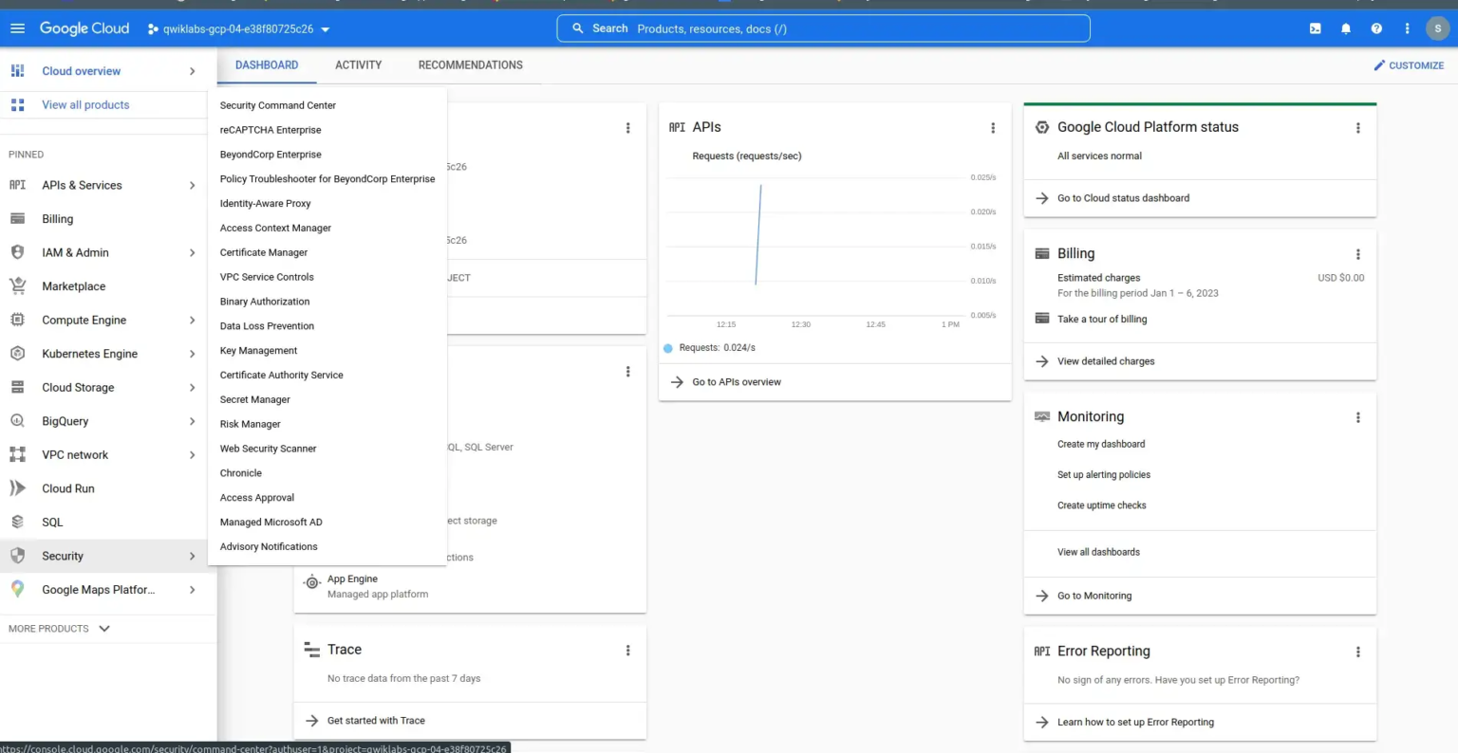The width and height of the screenshot is (1458, 753).
Task: Click the hamburger navigation menu icon
Action: pos(17,28)
